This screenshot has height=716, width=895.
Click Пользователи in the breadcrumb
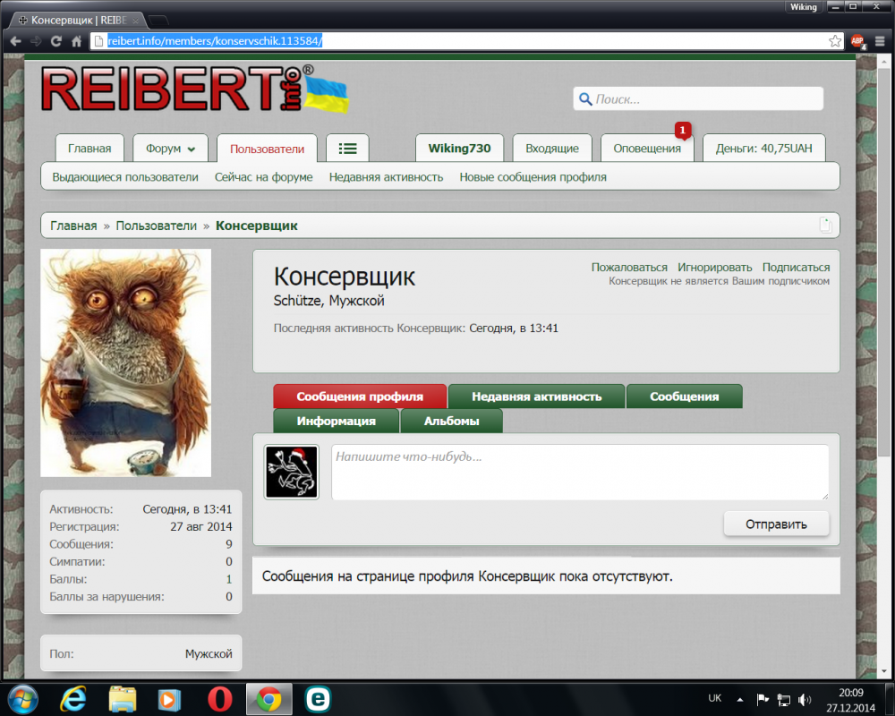157,226
